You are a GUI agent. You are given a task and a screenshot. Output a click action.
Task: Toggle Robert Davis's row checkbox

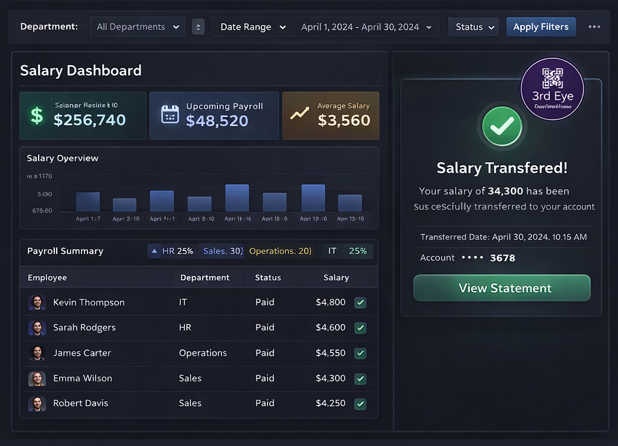point(360,404)
